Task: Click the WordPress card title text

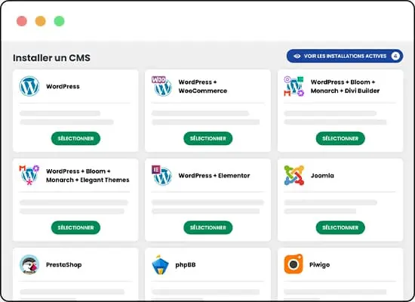Action: tap(63, 86)
